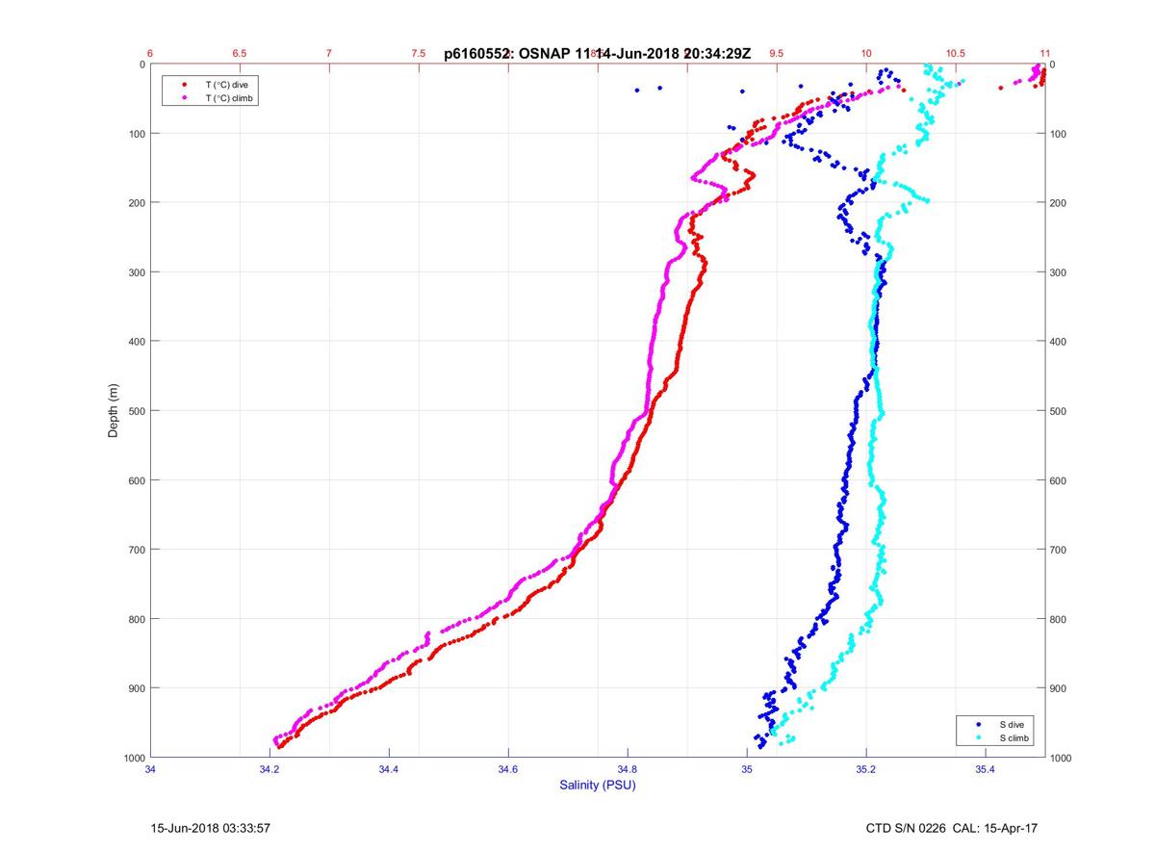
Task: Click salinity tick label '34' on bottom axis
Action: point(150,768)
